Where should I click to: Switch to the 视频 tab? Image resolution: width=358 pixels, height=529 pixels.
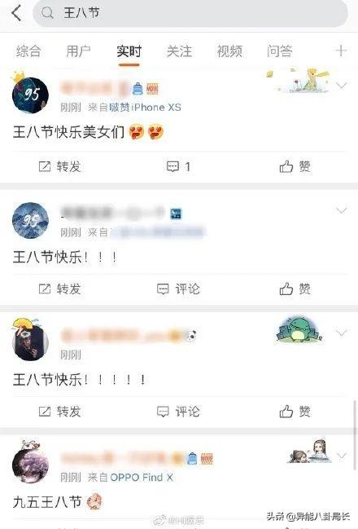(x=229, y=51)
